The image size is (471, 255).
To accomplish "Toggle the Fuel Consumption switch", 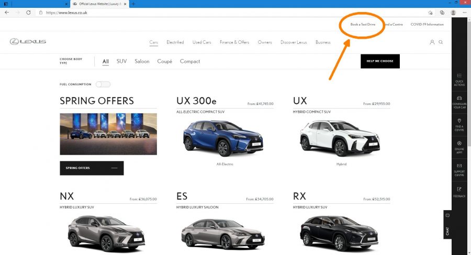I will 103,84.
